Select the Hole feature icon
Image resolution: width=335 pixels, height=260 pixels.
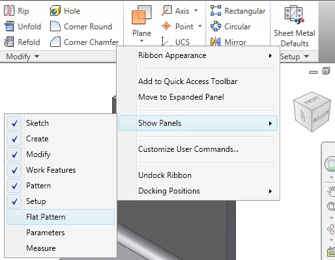coord(55,10)
